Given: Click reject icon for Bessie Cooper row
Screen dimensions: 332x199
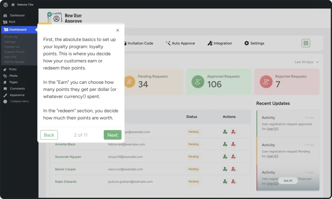Looking at the screenshot, I should [x=233, y=169].
